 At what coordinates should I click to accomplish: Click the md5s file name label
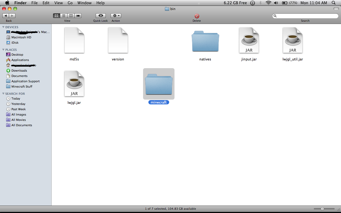(74, 59)
